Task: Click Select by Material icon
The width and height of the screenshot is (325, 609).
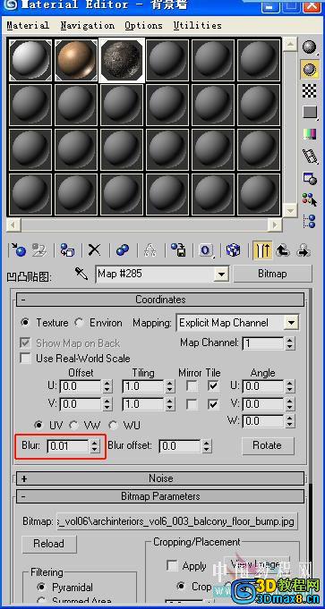Action: coord(310,199)
